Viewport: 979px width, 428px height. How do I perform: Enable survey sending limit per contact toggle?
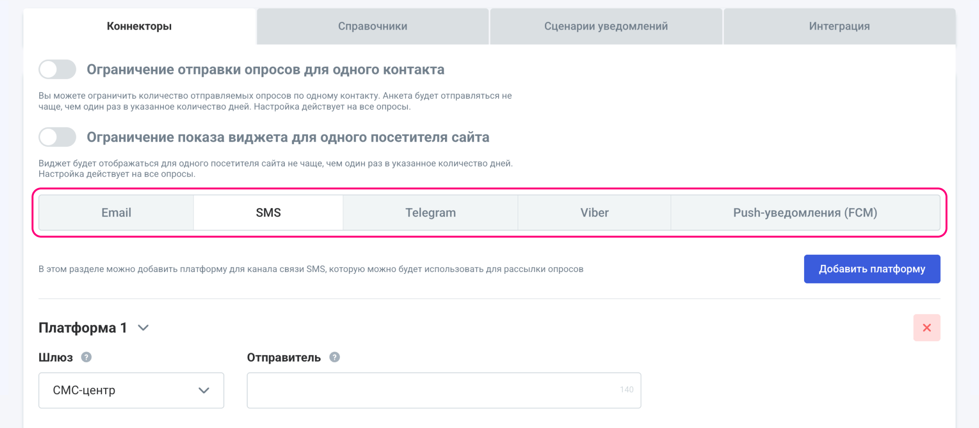[x=57, y=70]
